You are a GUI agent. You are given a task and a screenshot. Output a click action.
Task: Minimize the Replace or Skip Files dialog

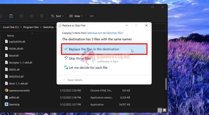tap(127, 25)
